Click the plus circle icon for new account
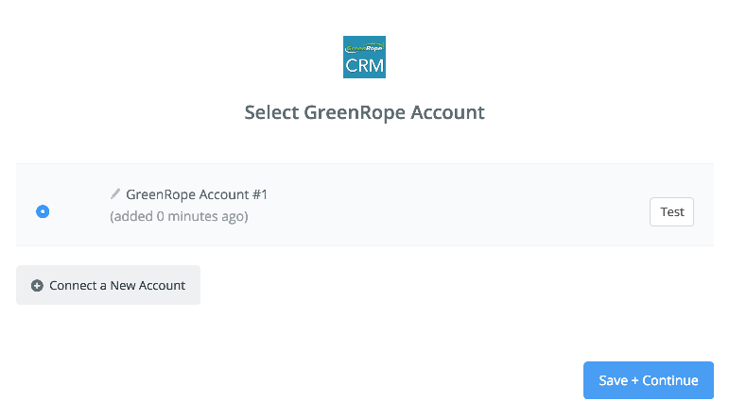Screen dimensions: 729x418 (x=37, y=285)
